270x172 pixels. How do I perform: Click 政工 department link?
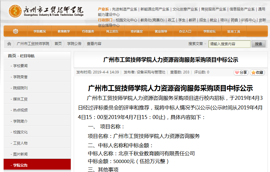[171, 20]
